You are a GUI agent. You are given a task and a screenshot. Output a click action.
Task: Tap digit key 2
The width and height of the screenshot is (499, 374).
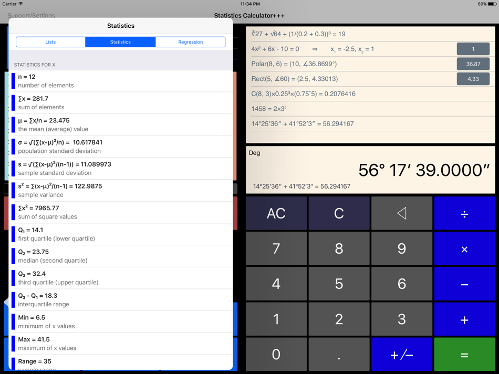click(339, 319)
